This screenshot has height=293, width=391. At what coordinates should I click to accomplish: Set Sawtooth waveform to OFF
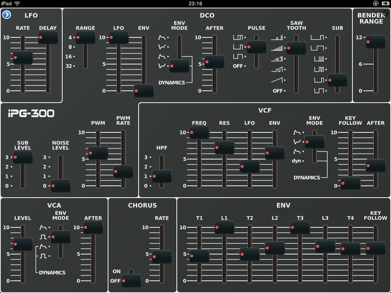[x=278, y=91]
